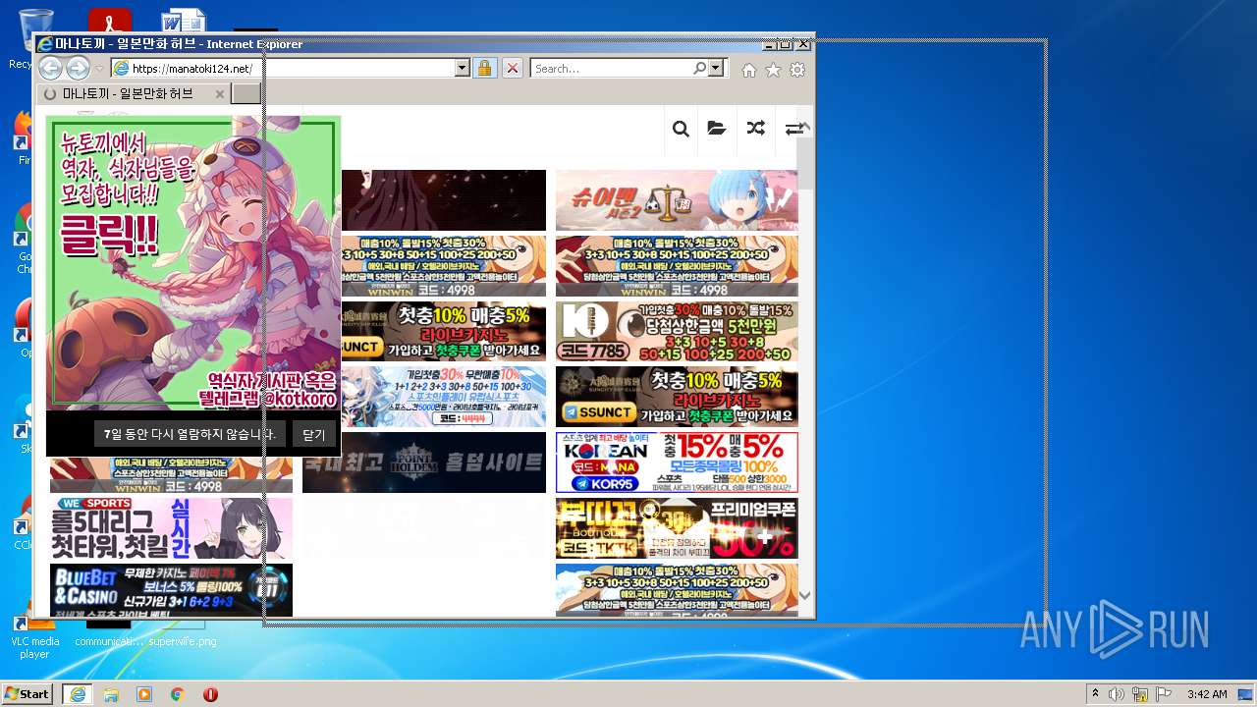Click the site folder-open icon

tap(717, 129)
